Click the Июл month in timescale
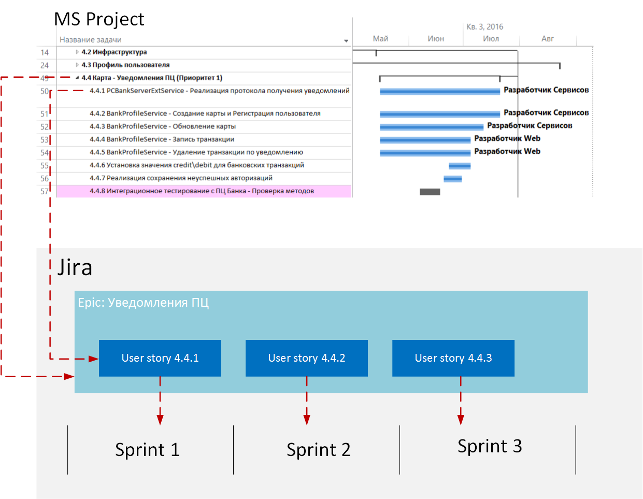The width and height of the screenshot is (643, 499). click(x=491, y=39)
